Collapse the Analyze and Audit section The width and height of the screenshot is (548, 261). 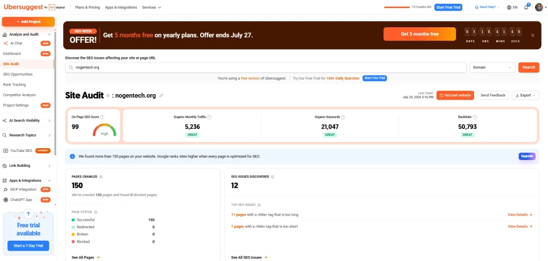50,35
